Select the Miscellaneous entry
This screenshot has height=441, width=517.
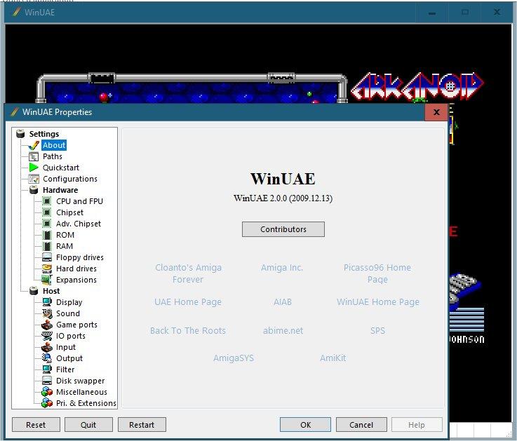click(81, 392)
